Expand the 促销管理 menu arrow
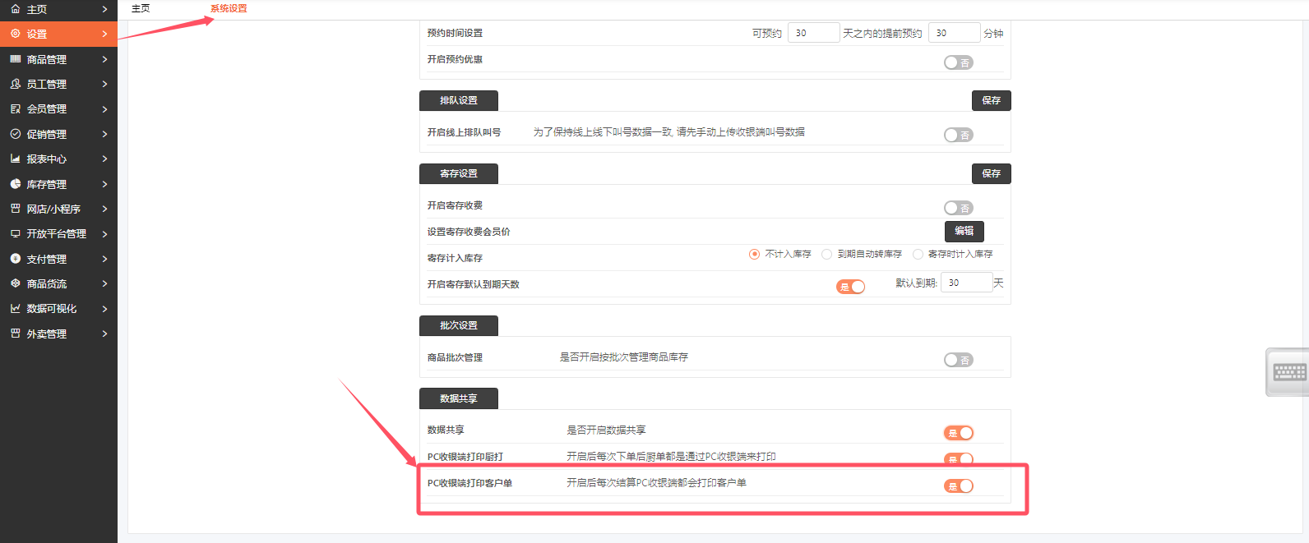1309x543 pixels. (x=104, y=134)
